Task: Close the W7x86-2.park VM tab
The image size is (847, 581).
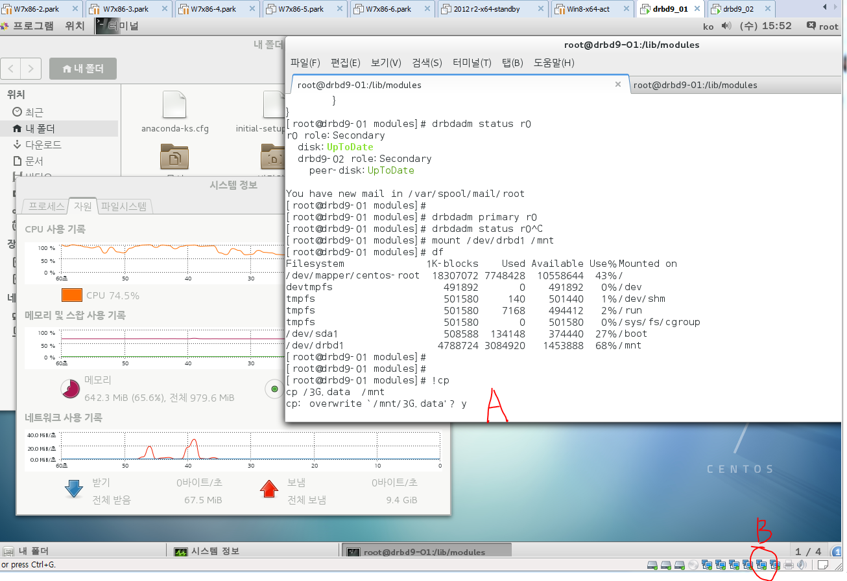Action: [75, 9]
